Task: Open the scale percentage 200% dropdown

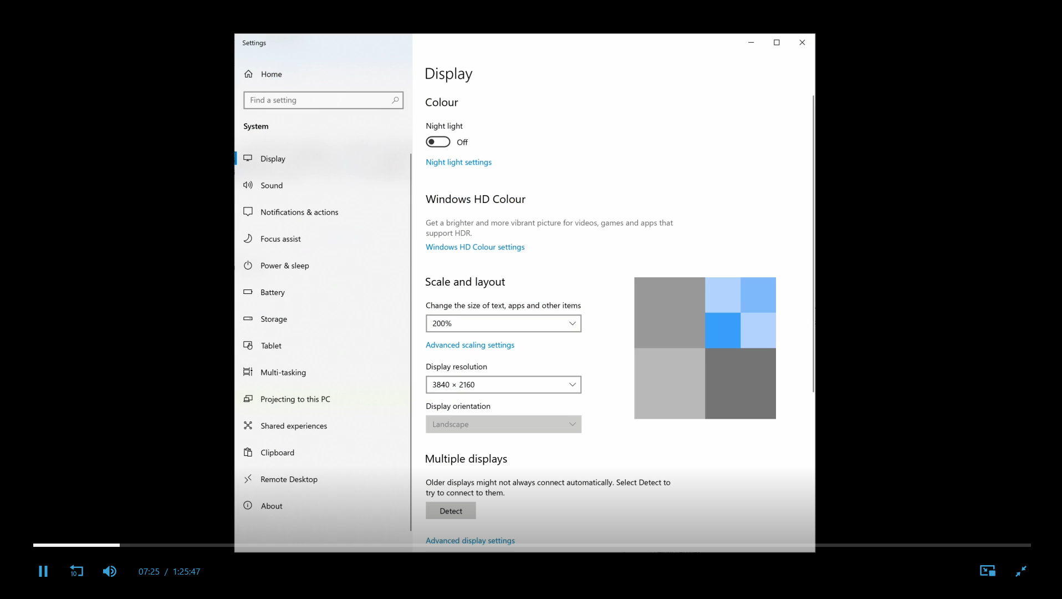Action: click(503, 323)
